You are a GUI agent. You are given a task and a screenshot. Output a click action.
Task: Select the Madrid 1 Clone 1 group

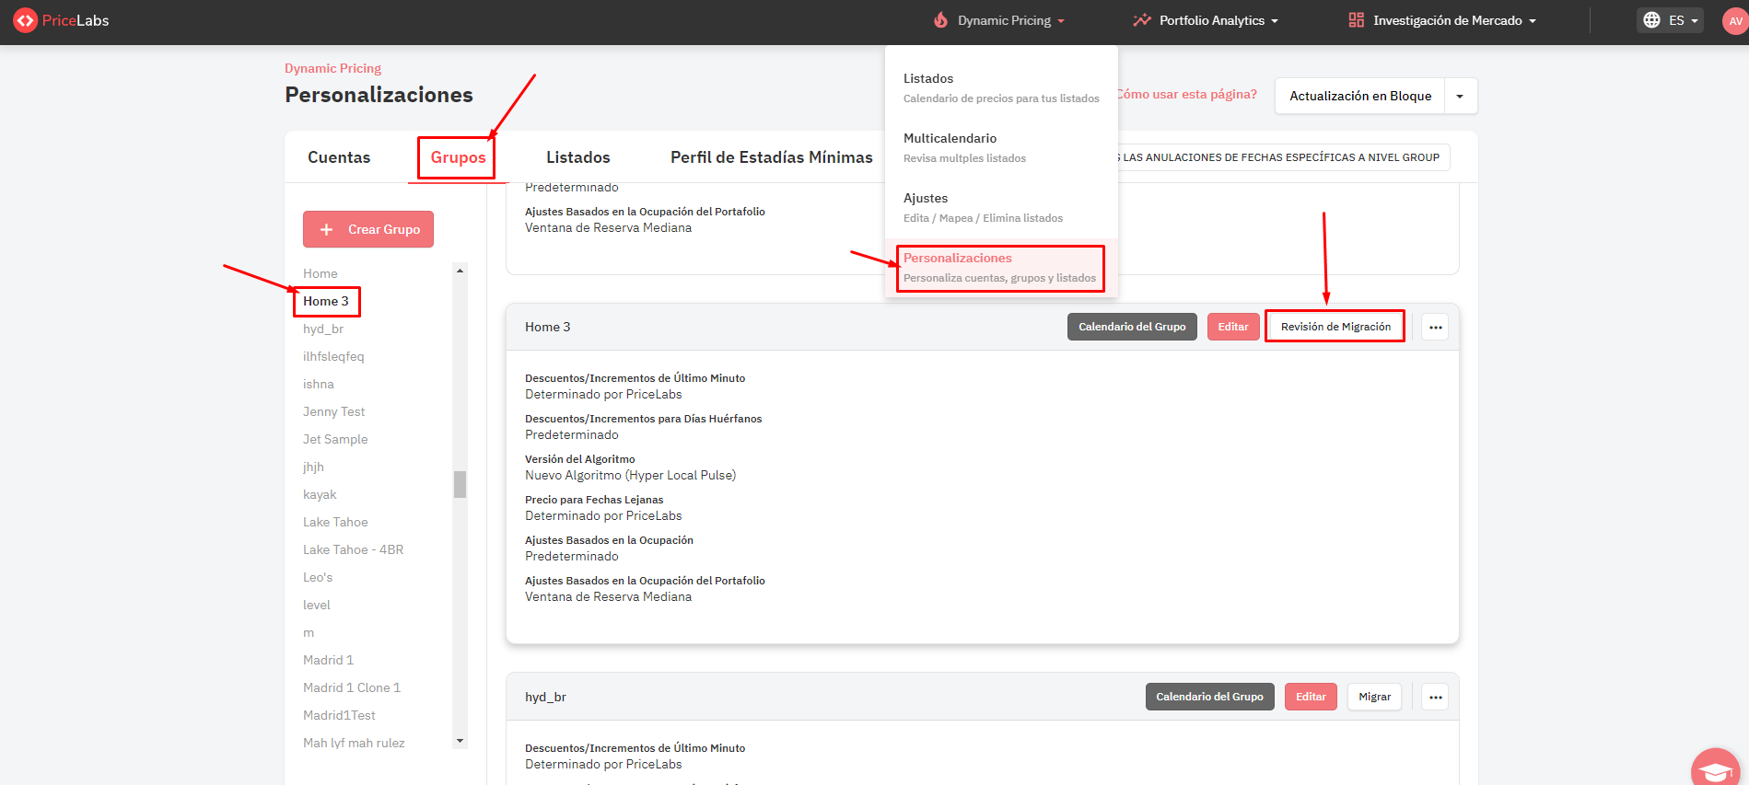click(352, 687)
